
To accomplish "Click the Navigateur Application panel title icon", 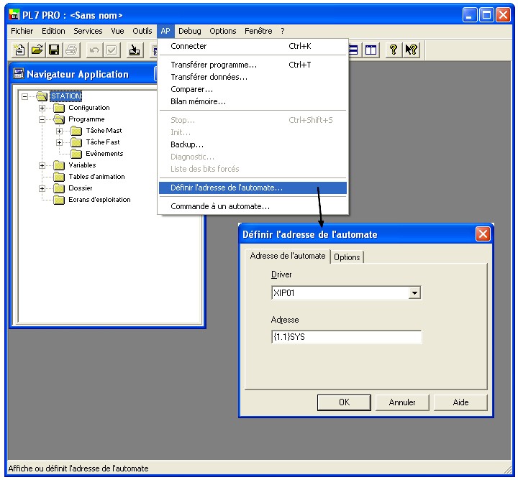I will pos(19,73).
